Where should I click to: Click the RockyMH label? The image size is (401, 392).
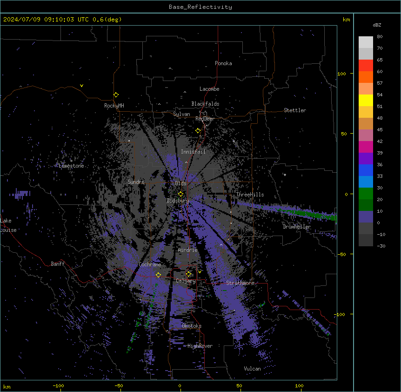click(114, 106)
